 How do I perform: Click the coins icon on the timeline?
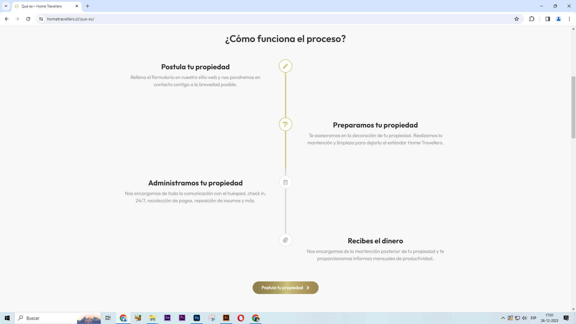pyautogui.click(x=285, y=240)
